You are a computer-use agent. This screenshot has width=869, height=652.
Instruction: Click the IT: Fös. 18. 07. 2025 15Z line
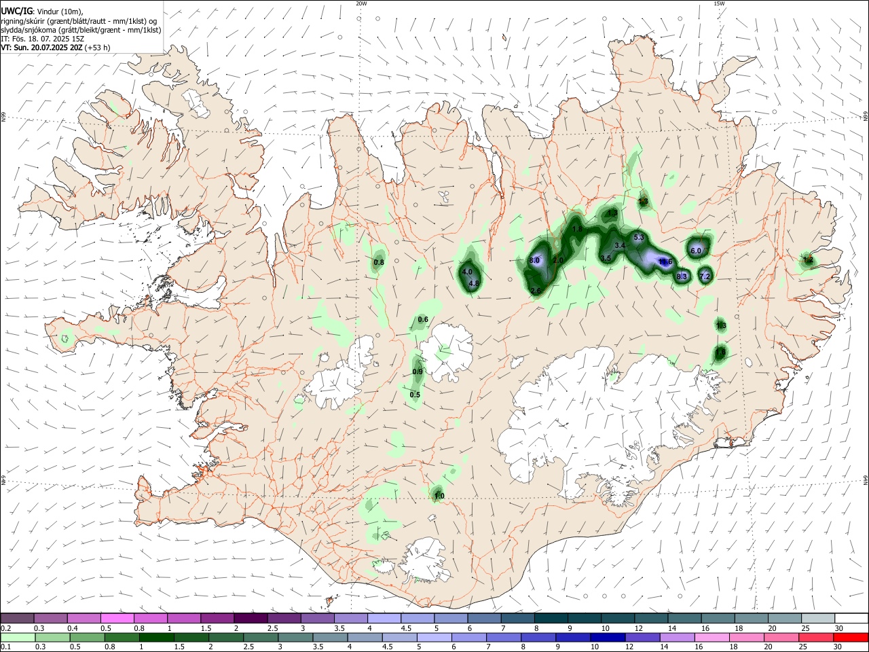click(x=43, y=39)
